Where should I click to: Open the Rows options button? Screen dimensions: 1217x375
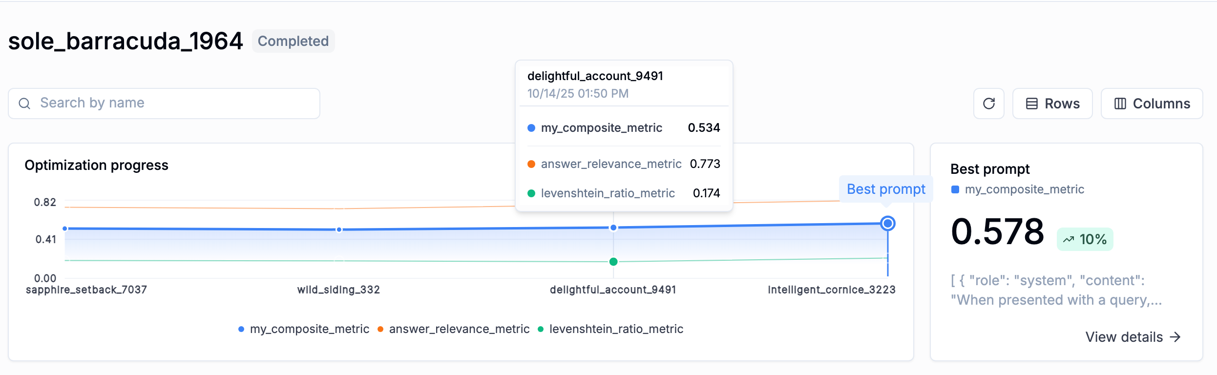(1052, 104)
